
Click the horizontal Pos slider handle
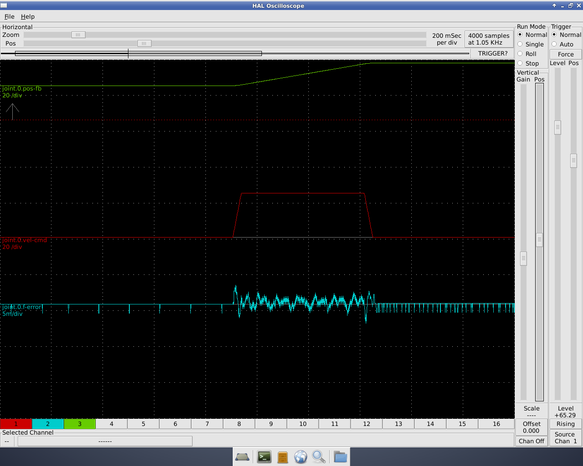[x=144, y=43]
